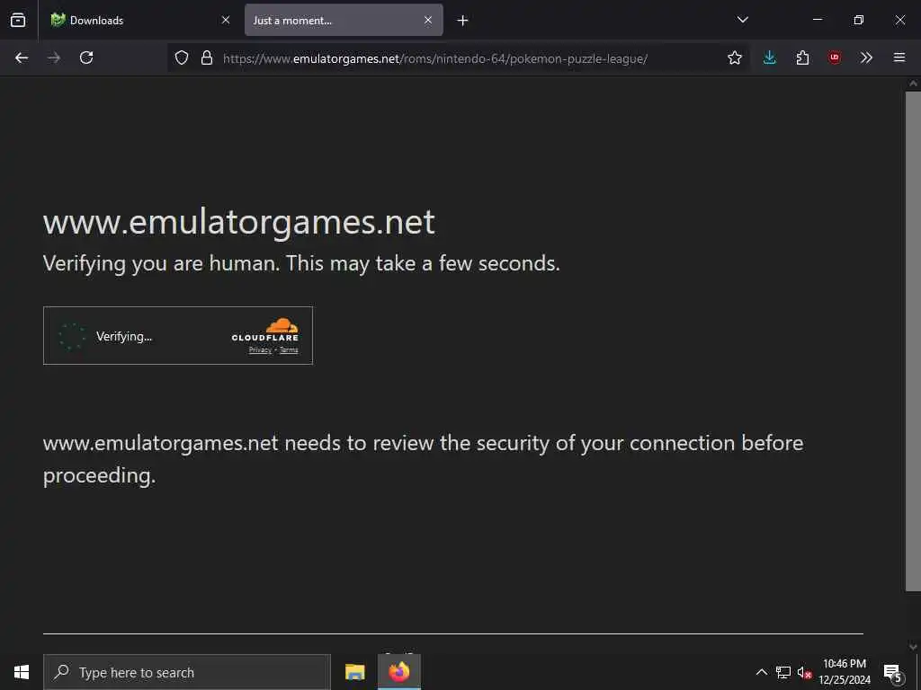Viewport: 921px width, 690px height.
Task: Open Firefox View sidebar icon
Action: coord(18,20)
